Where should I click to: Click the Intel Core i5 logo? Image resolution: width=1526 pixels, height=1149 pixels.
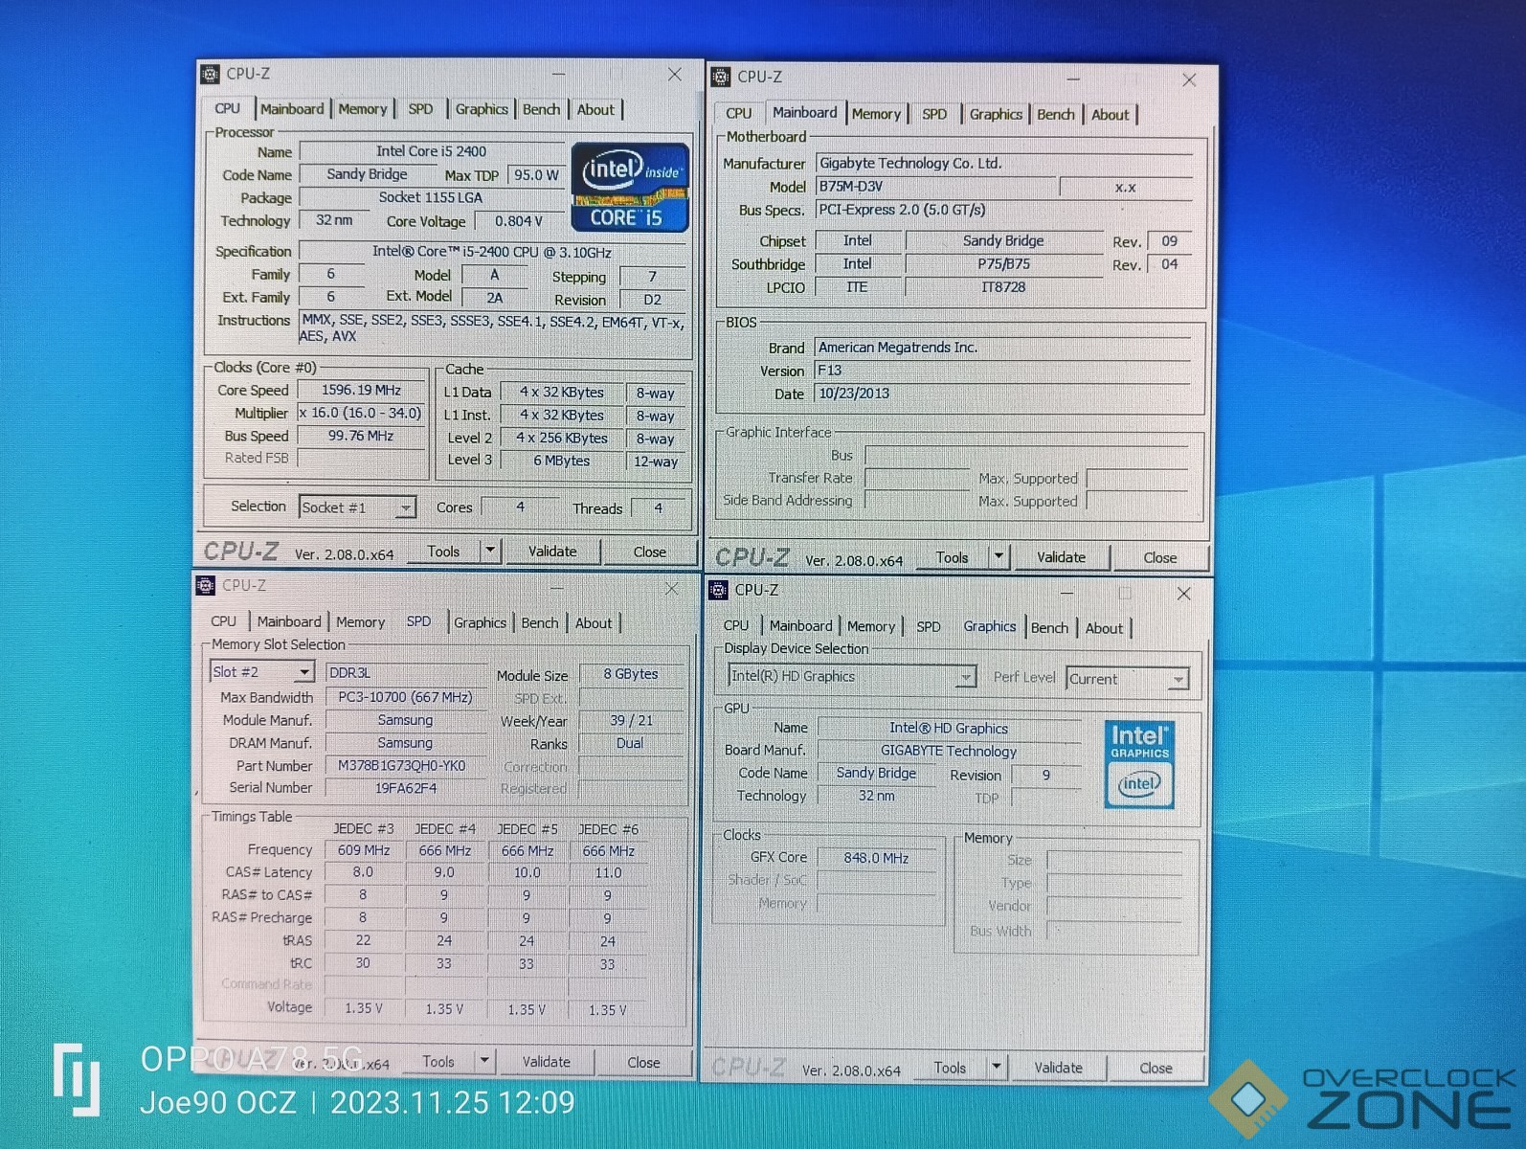pos(630,187)
